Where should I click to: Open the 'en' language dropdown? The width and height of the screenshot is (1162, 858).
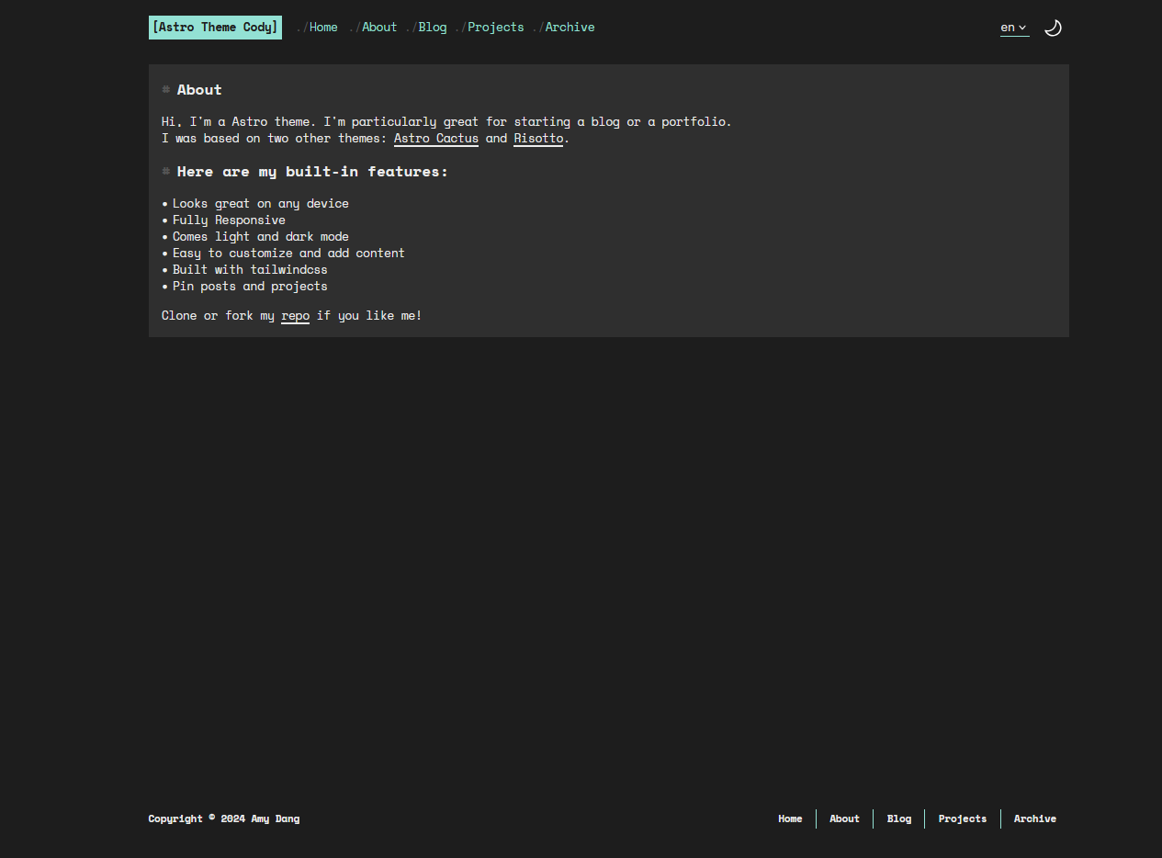click(x=1013, y=28)
